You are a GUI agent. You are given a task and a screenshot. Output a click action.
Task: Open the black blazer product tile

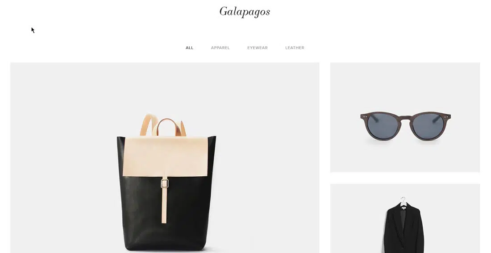[405, 218]
